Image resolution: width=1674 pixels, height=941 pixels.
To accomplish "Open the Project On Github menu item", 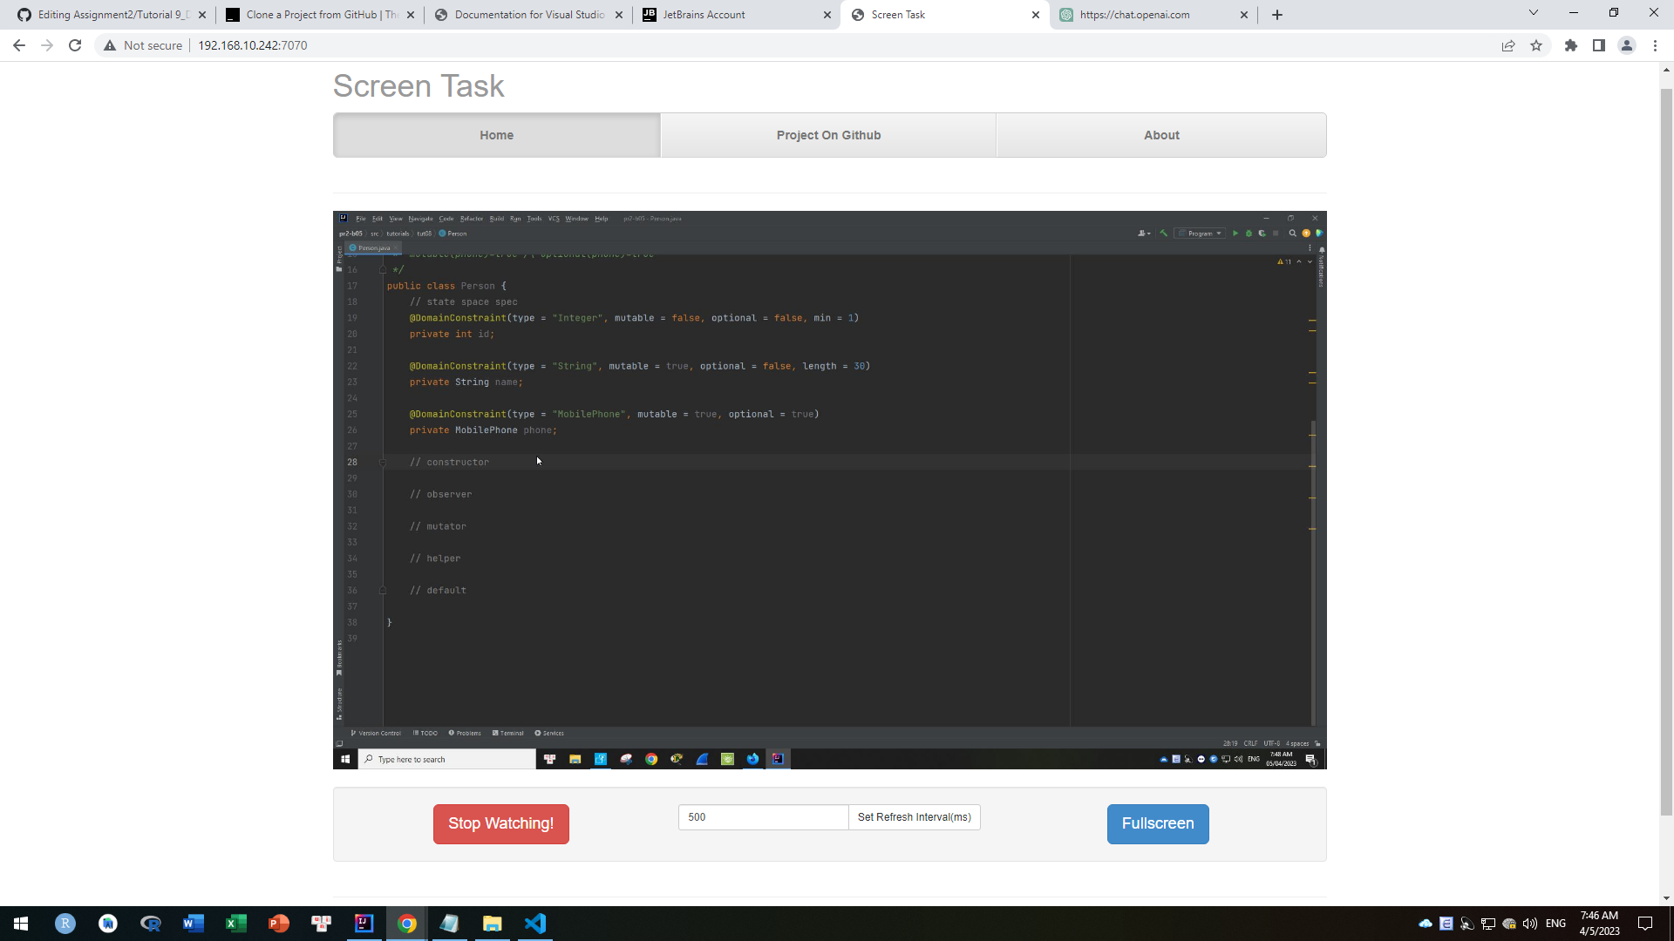I will point(828,135).
